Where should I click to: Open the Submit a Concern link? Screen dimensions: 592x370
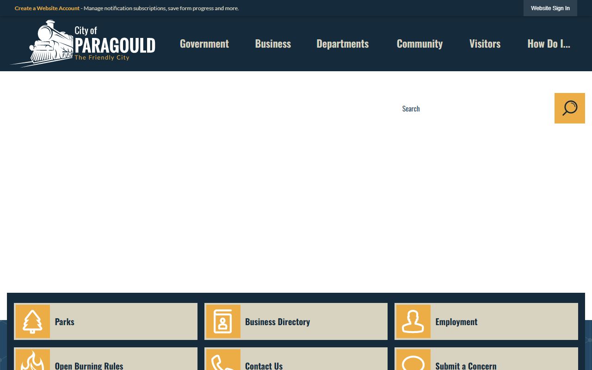[486, 359]
